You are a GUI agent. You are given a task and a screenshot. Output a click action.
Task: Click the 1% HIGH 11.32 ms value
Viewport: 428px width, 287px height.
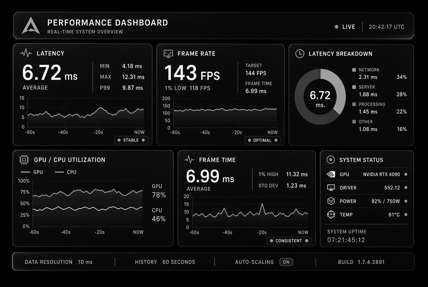(297, 174)
